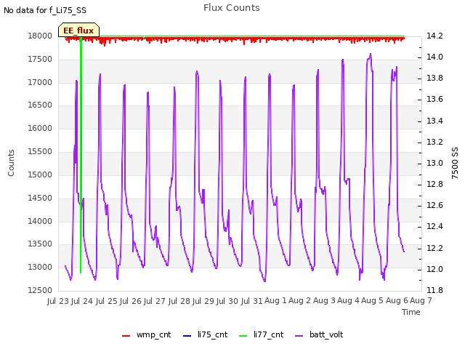465x349 pixels.
Task: Click the Jul 28 date tick label
Action: [x=179, y=301]
